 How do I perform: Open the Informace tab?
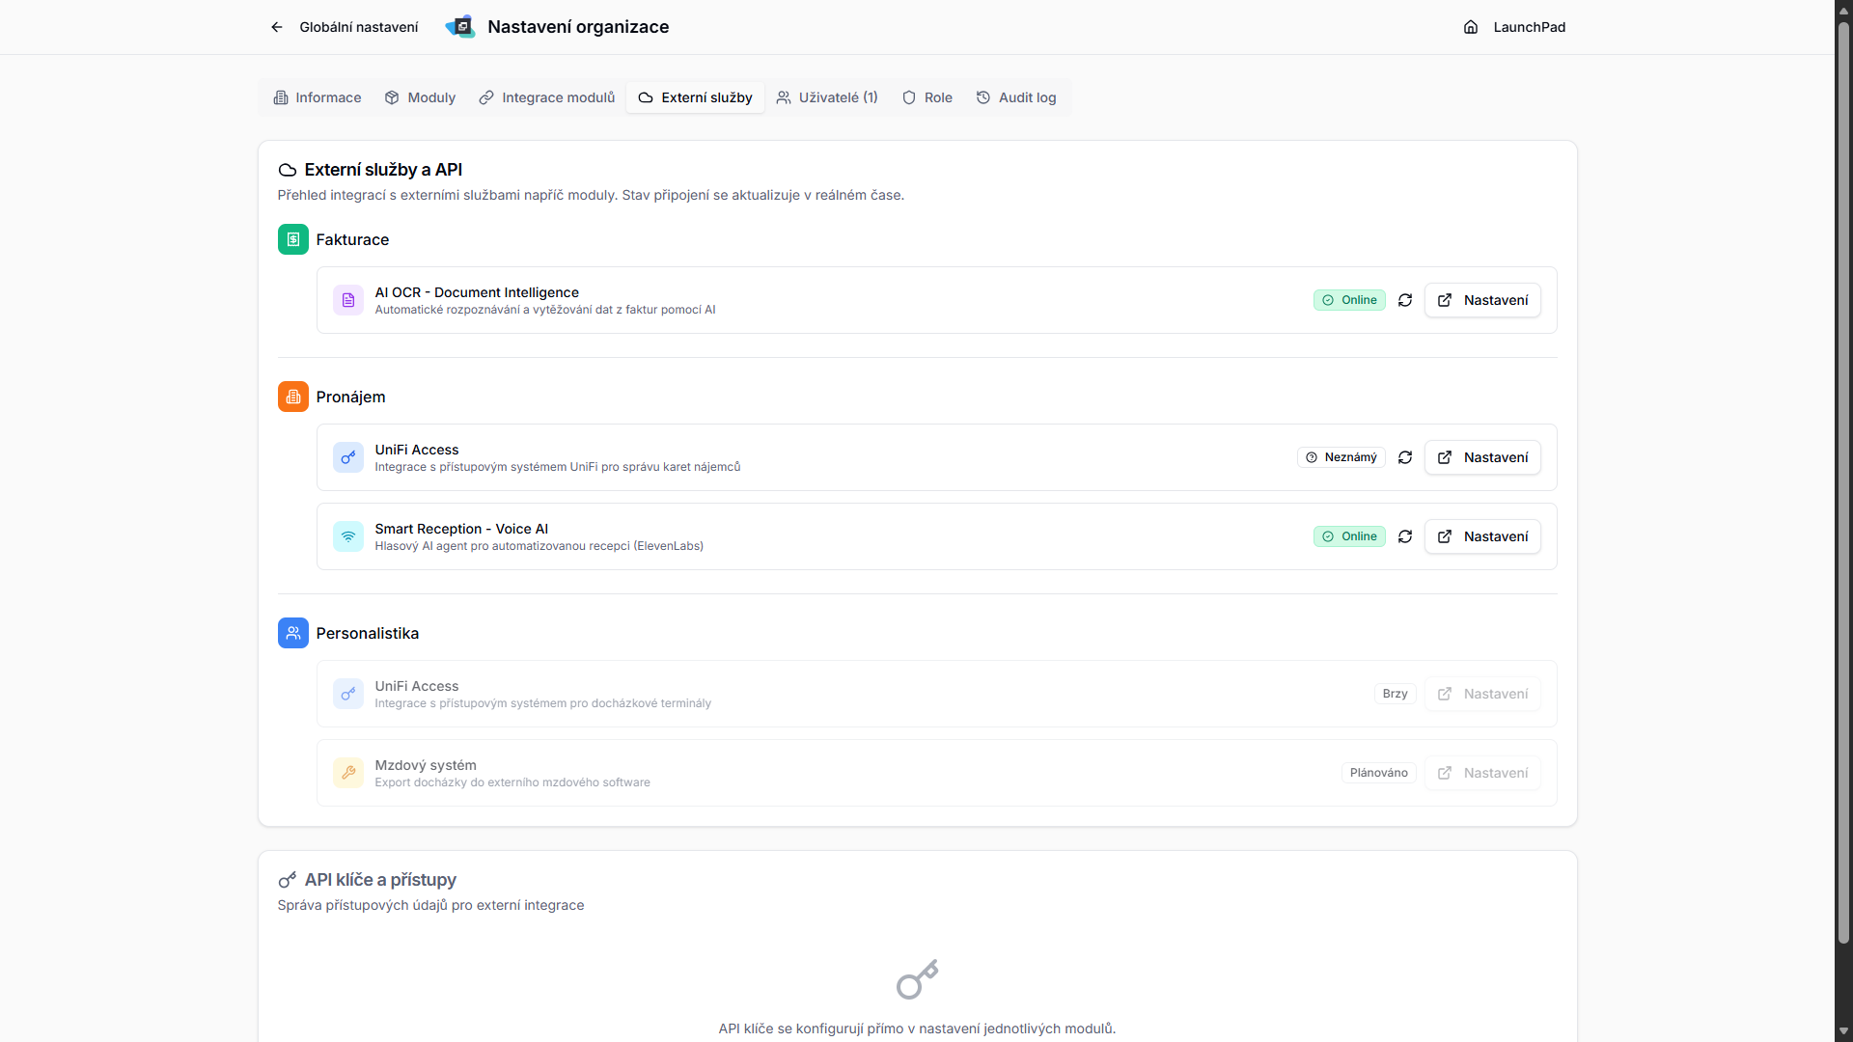pos(318,97)
